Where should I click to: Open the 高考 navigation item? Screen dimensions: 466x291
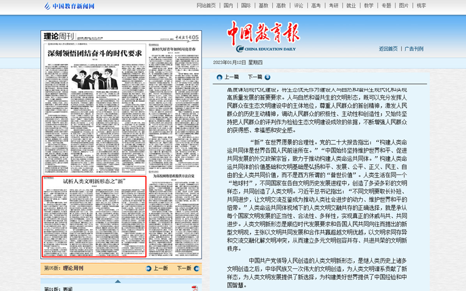(316, 6)
